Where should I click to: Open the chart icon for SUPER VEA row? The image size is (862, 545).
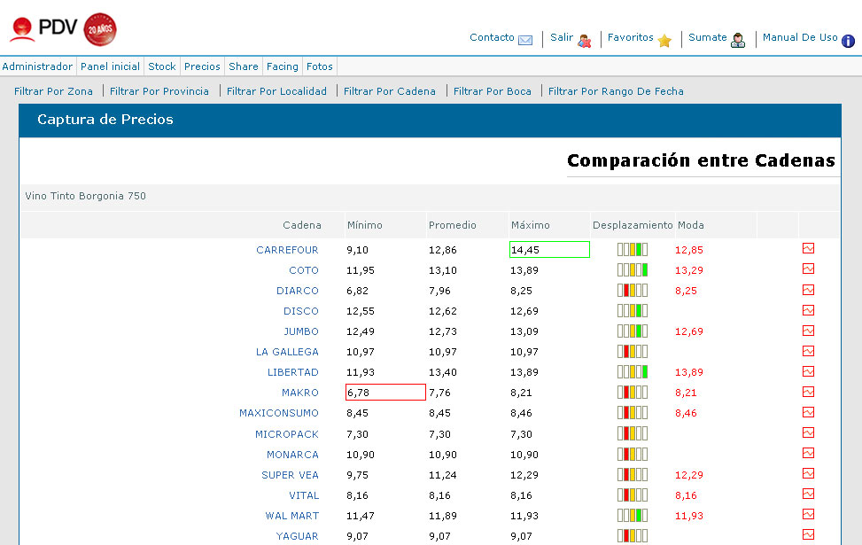(x=808, y=473)
